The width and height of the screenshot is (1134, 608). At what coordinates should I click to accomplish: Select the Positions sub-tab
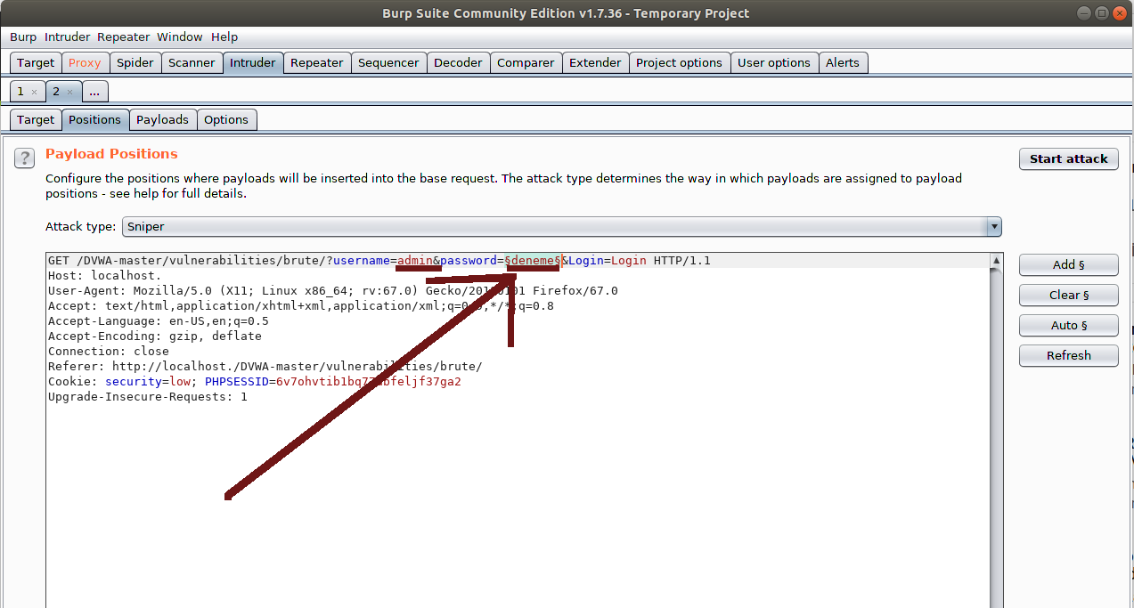coord(94,119)
